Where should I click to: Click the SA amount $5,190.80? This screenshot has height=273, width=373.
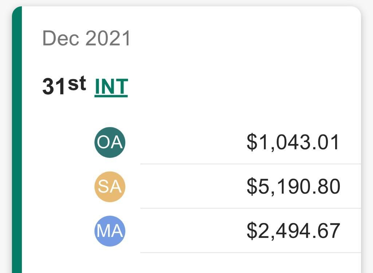tap(293, 186)
